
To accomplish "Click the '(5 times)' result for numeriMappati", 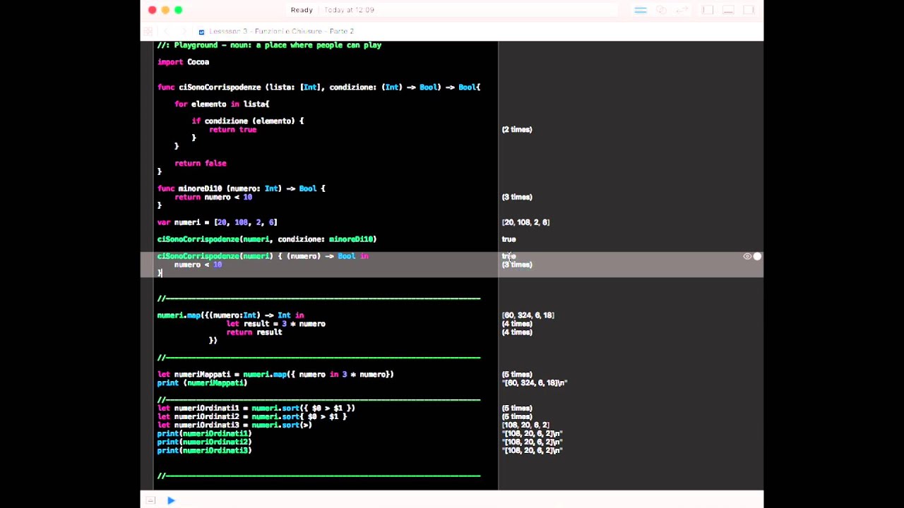I will point(517,375).
